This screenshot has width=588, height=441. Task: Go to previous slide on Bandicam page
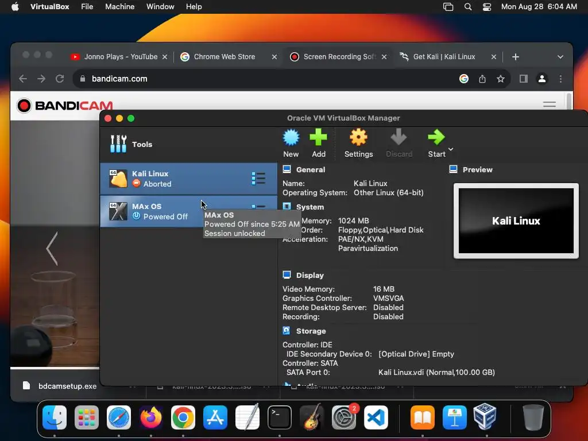(x=52, y=248)
